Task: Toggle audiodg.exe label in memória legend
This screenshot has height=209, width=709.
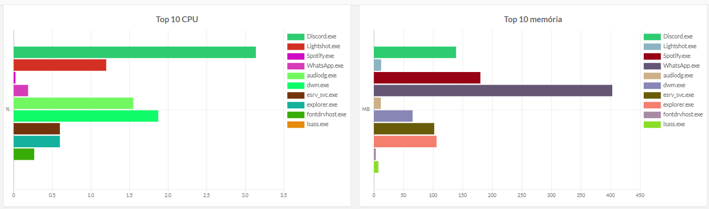Action: tap(678, 75)
